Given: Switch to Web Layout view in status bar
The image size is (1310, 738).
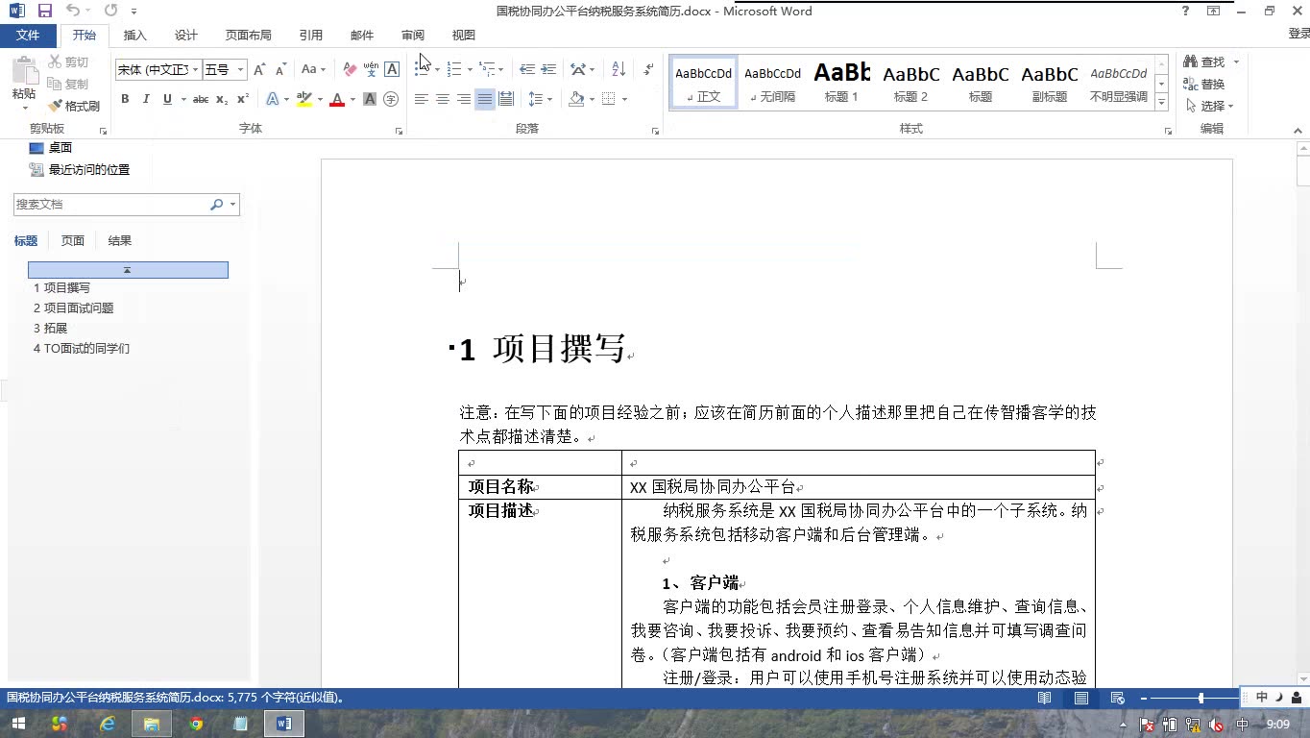Looking at the screenshot, I should [x=1118, y=699].
